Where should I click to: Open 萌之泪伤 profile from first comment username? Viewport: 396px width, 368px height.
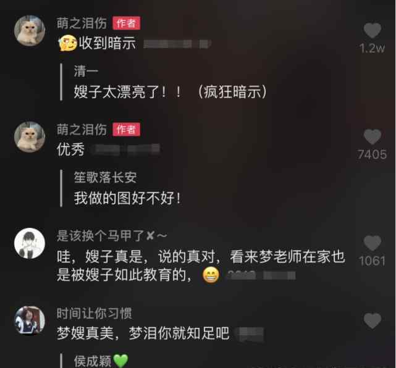click(82, 23)
